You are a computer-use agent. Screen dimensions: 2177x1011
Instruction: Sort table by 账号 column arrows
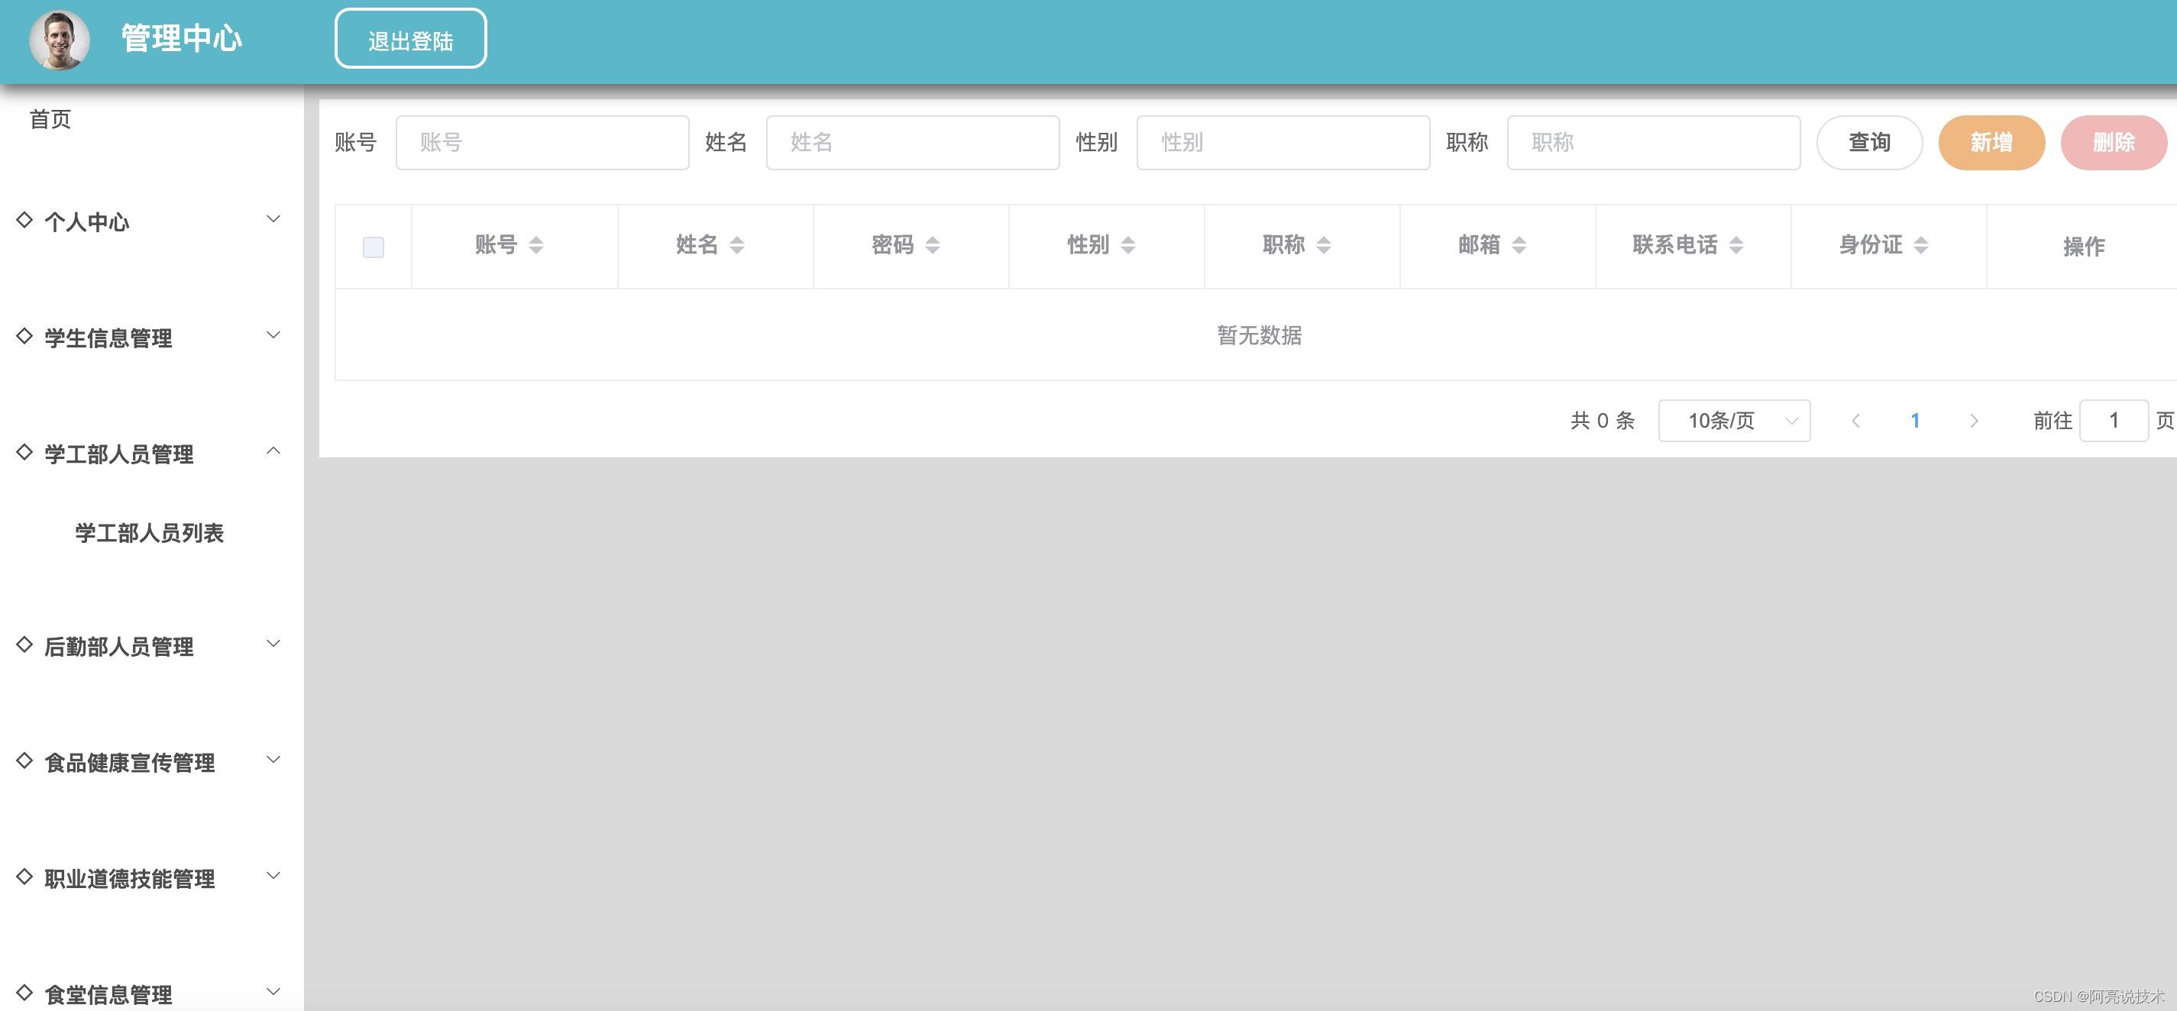[535, 245]
